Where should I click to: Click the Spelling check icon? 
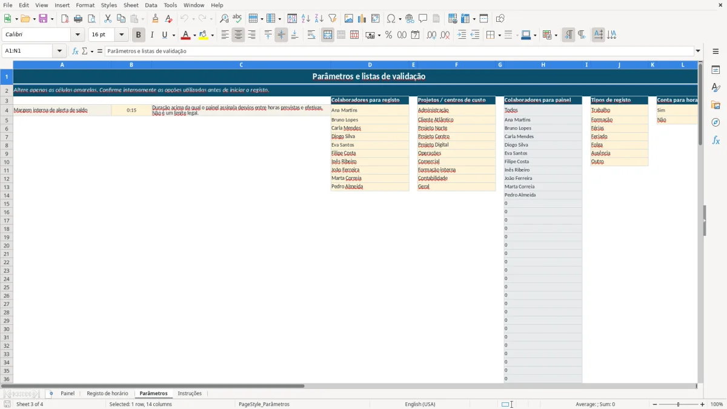[x=237, y=19]
